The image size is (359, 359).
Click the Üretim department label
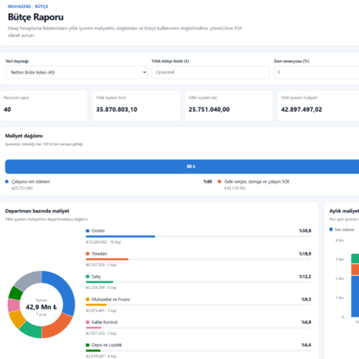point(98,230)
